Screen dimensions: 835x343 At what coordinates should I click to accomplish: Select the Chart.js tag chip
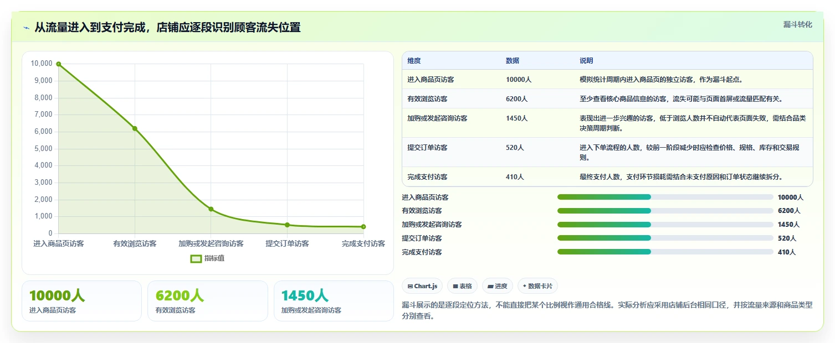[x=422, y=286]
